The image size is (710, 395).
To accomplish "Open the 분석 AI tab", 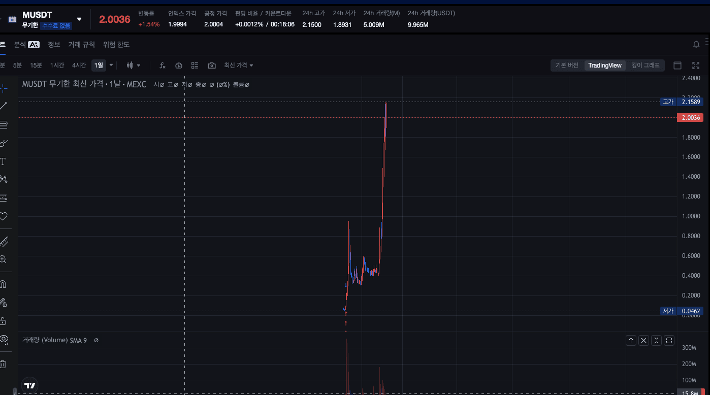I will coord(26,45).
